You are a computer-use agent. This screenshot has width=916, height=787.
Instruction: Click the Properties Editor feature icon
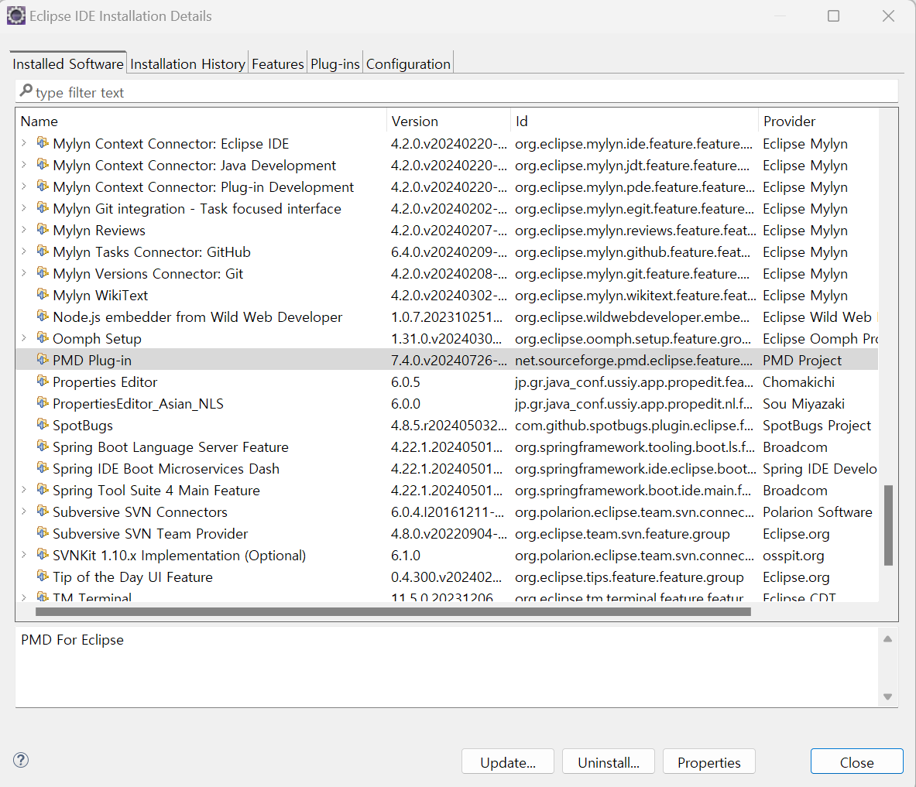[x=43, y=382]
